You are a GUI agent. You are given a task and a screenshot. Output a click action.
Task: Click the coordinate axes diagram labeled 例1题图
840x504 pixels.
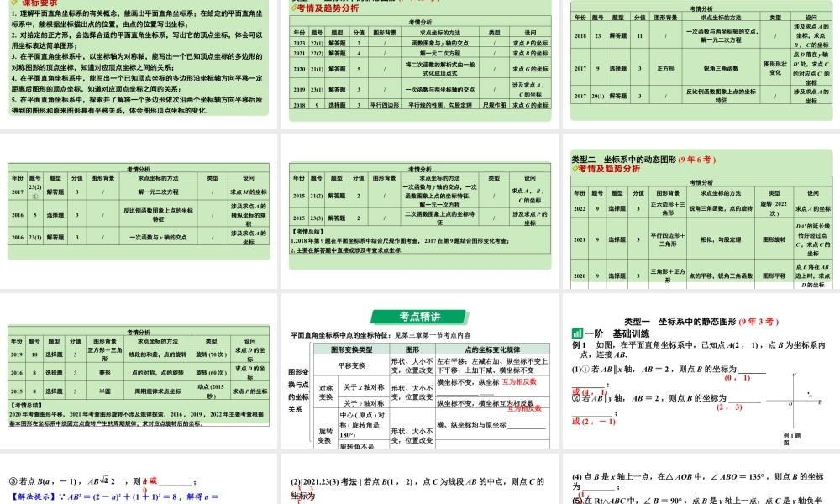click(x=794, y=403)
